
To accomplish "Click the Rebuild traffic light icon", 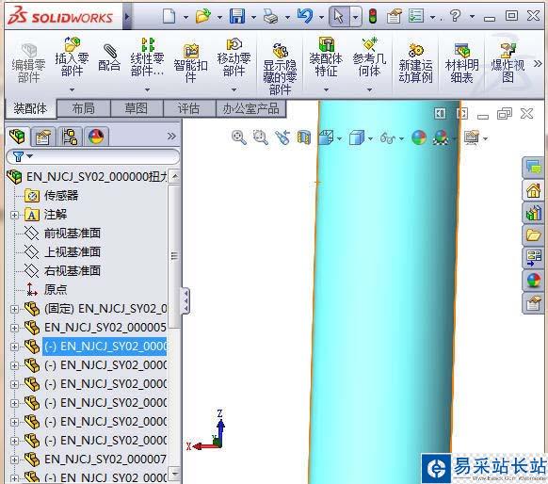I will tap(373, 16).
